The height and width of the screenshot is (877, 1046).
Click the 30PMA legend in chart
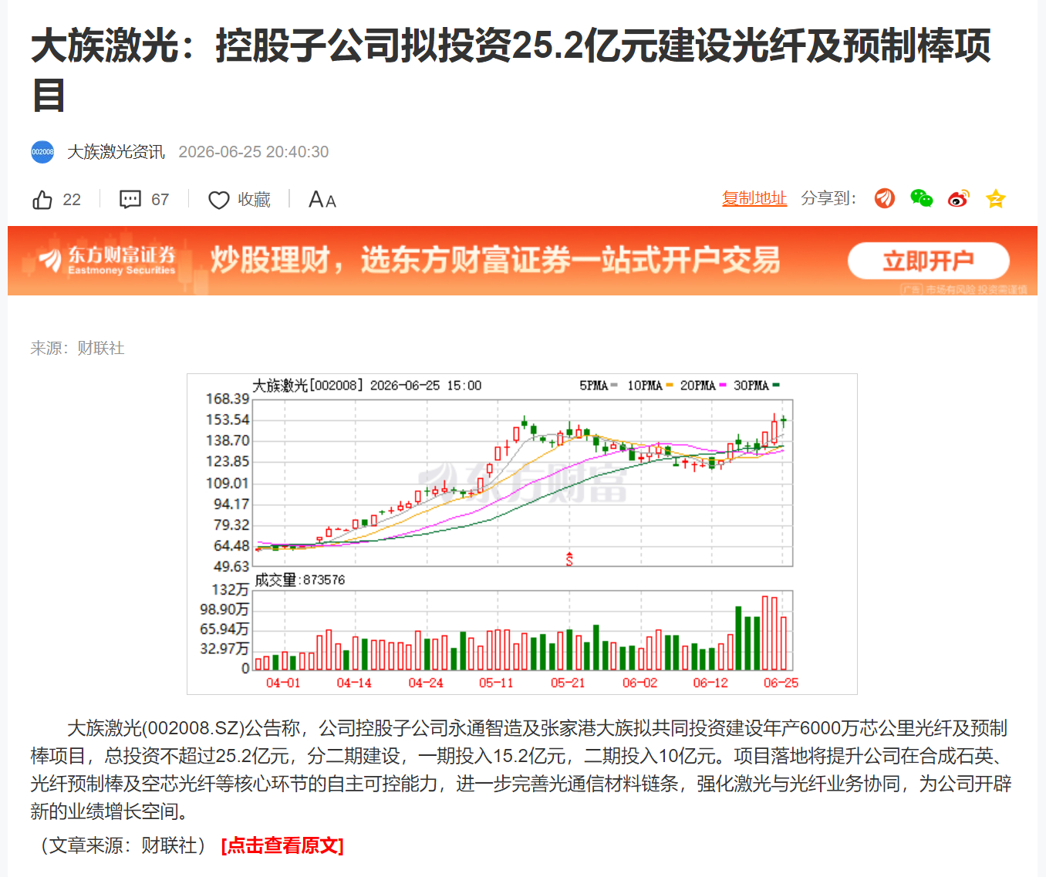pyautogui.click(x=756, y=385)
